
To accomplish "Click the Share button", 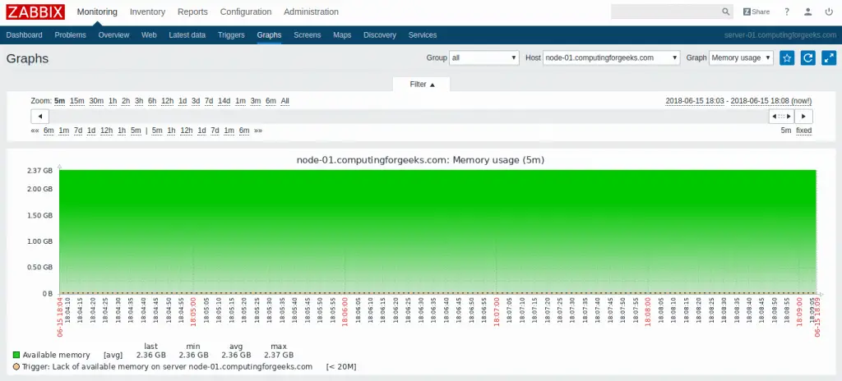I will click(x=756, y=12).
